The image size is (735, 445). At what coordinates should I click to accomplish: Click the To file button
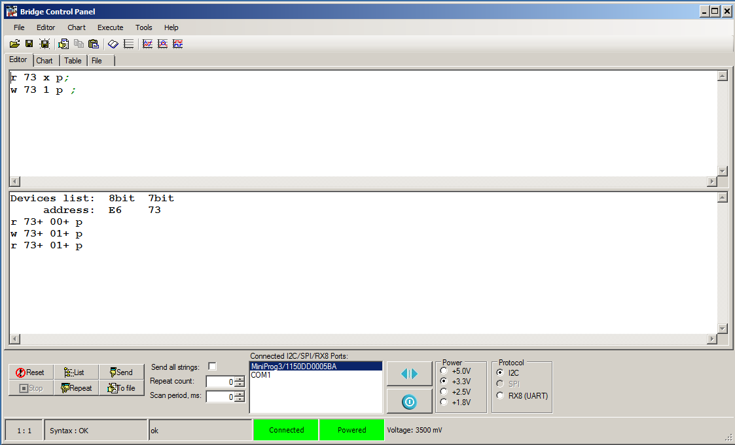[121, 388]
